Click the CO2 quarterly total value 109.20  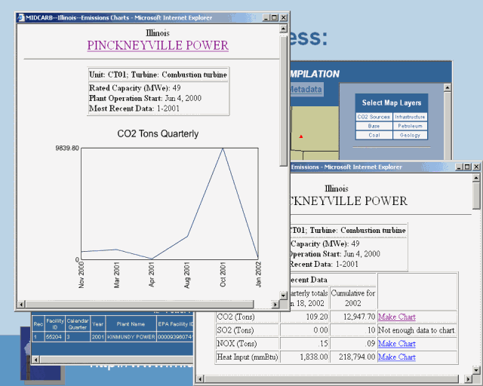(x=317, y=317)
